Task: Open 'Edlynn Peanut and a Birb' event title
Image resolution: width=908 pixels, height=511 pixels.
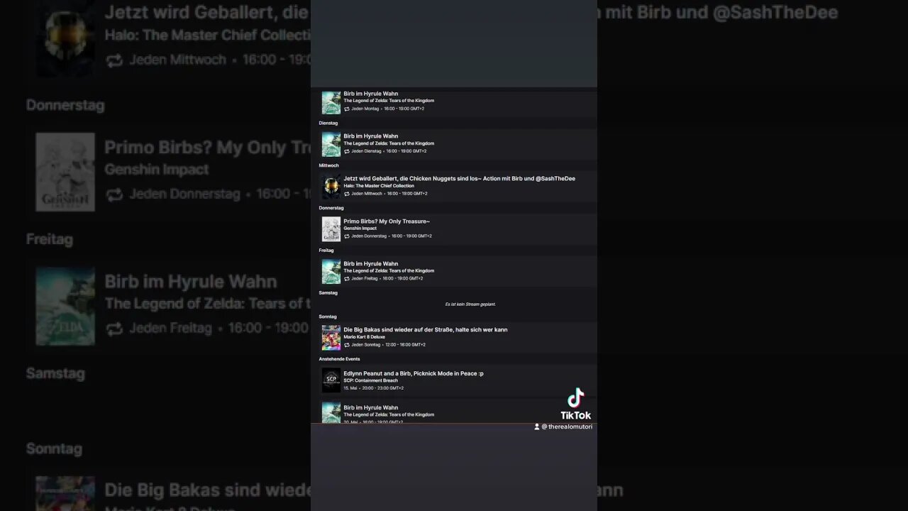Action: (x=414, y=373)
